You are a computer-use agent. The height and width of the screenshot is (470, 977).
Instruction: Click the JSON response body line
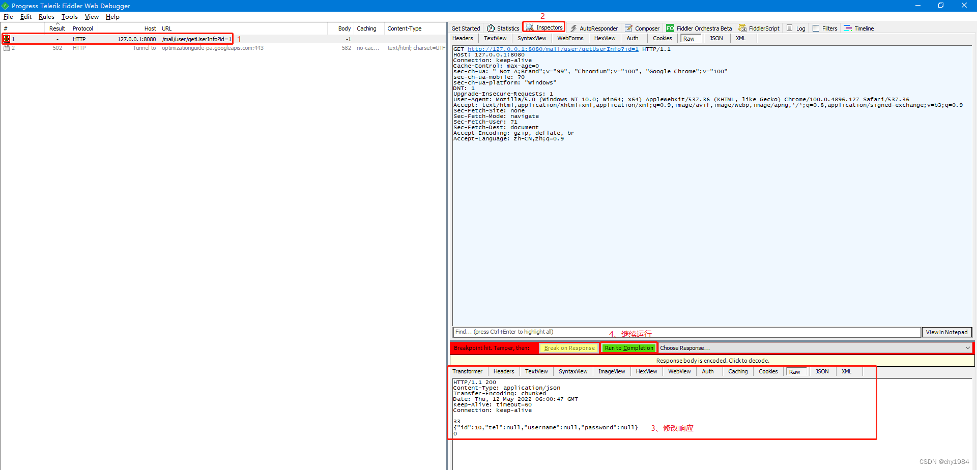pos(545,427)
